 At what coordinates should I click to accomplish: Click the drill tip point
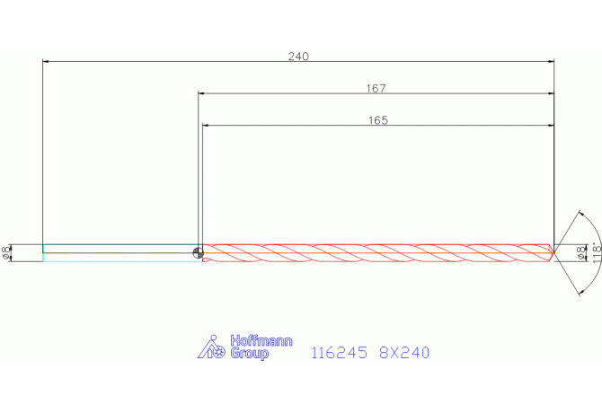coord(553,252)
